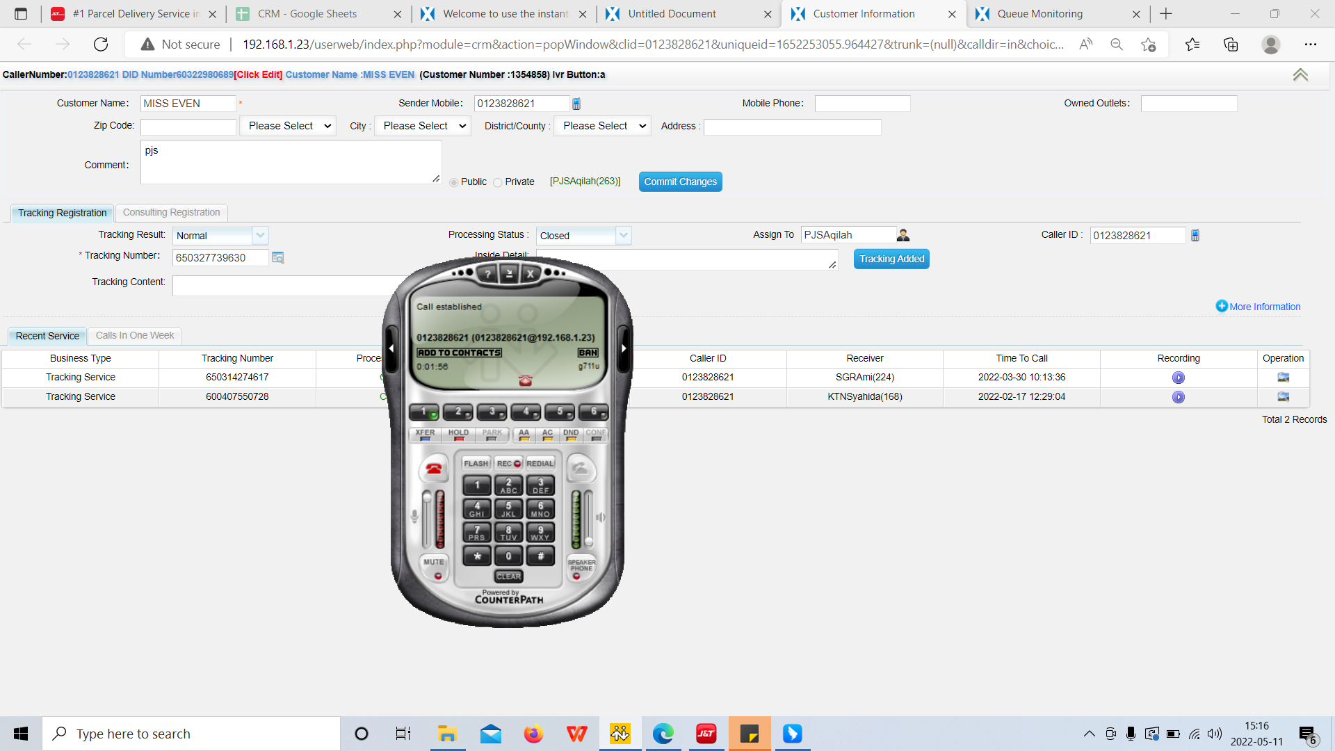
Task: Open the Calls In One Week tab
Action: coord(135,335)
